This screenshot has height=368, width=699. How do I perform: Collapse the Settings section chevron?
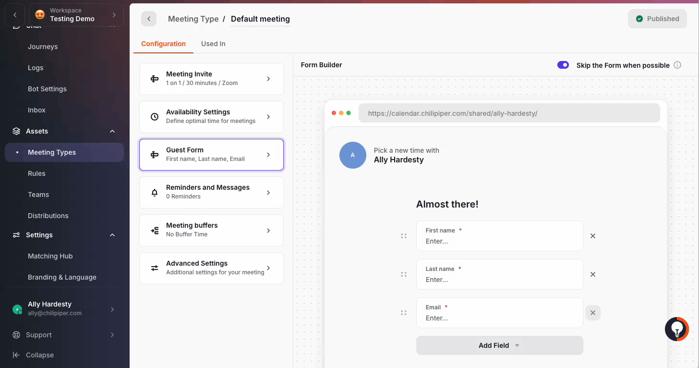coord(112,235)
